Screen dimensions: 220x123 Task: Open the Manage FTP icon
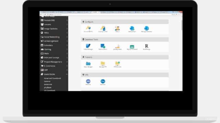click(x=103, y=64)
